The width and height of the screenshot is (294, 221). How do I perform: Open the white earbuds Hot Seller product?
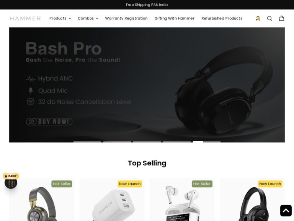[182, 200]
